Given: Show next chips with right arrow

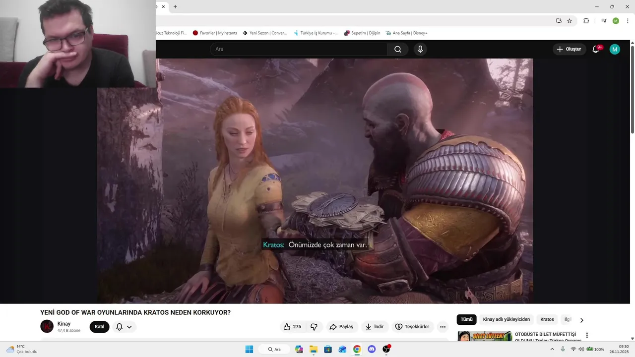Looking at the screenshot, I should tap(581, 320).
